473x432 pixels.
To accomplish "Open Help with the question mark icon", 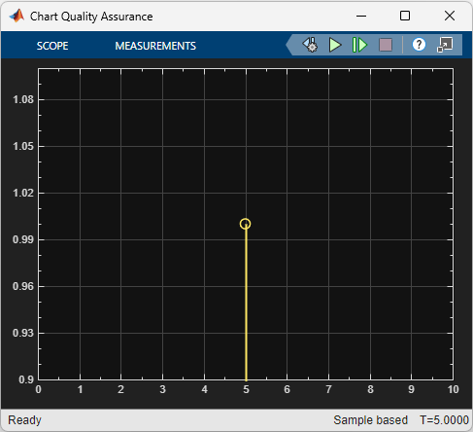I will pyautogui.click(x=419, y=45).
